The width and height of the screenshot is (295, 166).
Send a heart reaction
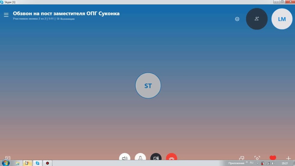273,158
